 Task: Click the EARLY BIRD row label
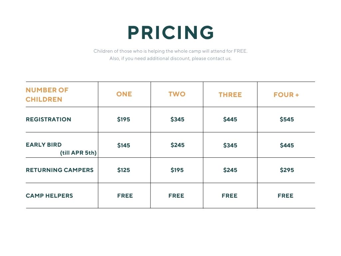[44, 145]
